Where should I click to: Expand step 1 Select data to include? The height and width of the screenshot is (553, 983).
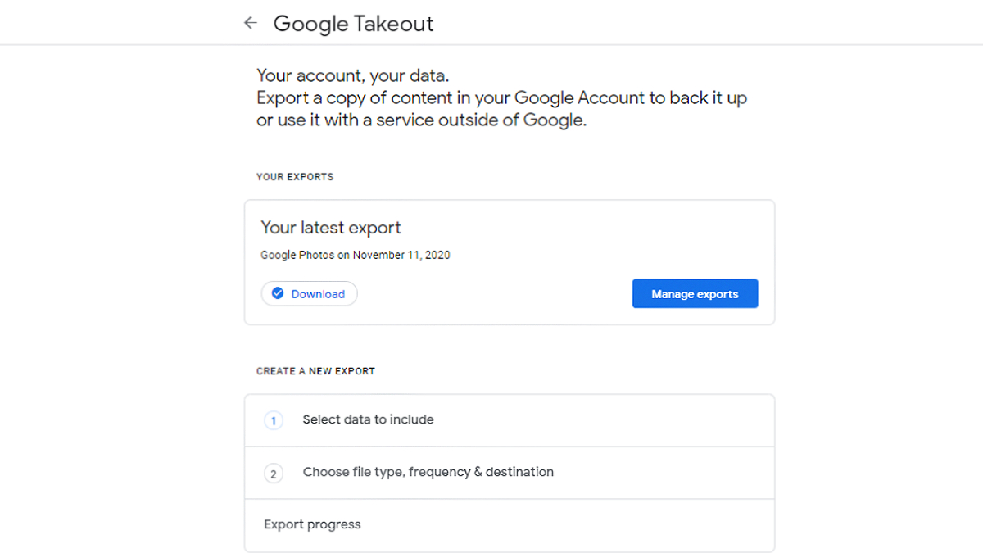click(510, 420)
